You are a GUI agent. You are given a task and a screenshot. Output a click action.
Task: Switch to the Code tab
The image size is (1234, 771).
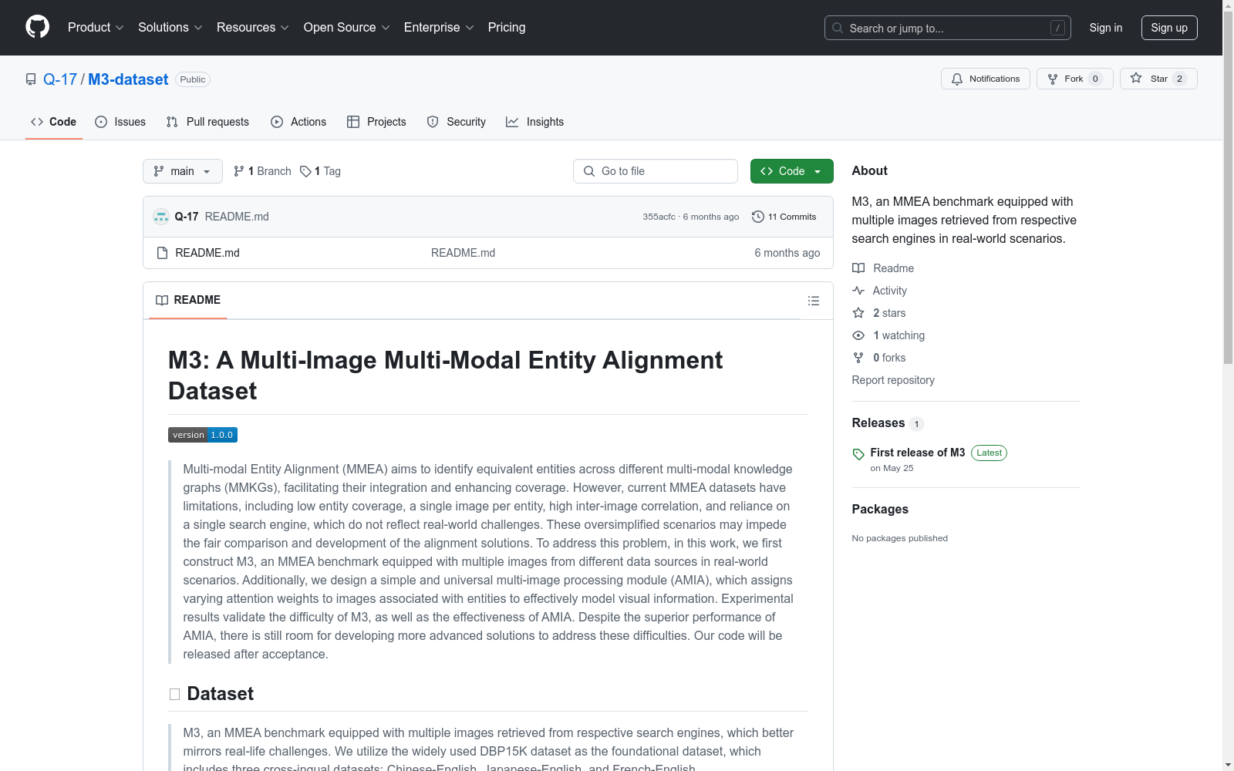(x=53, y=122)
